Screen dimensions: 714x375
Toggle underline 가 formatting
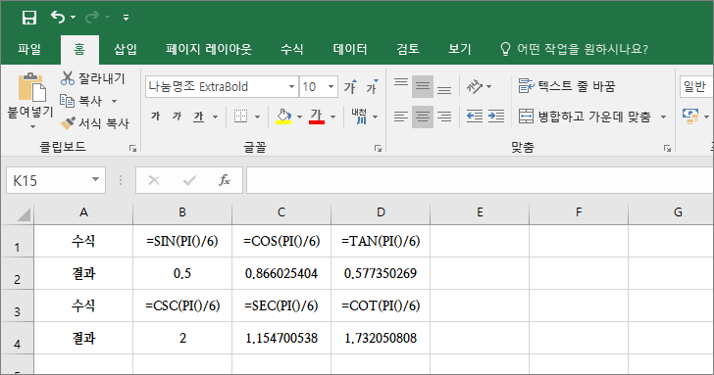(198, 117)
